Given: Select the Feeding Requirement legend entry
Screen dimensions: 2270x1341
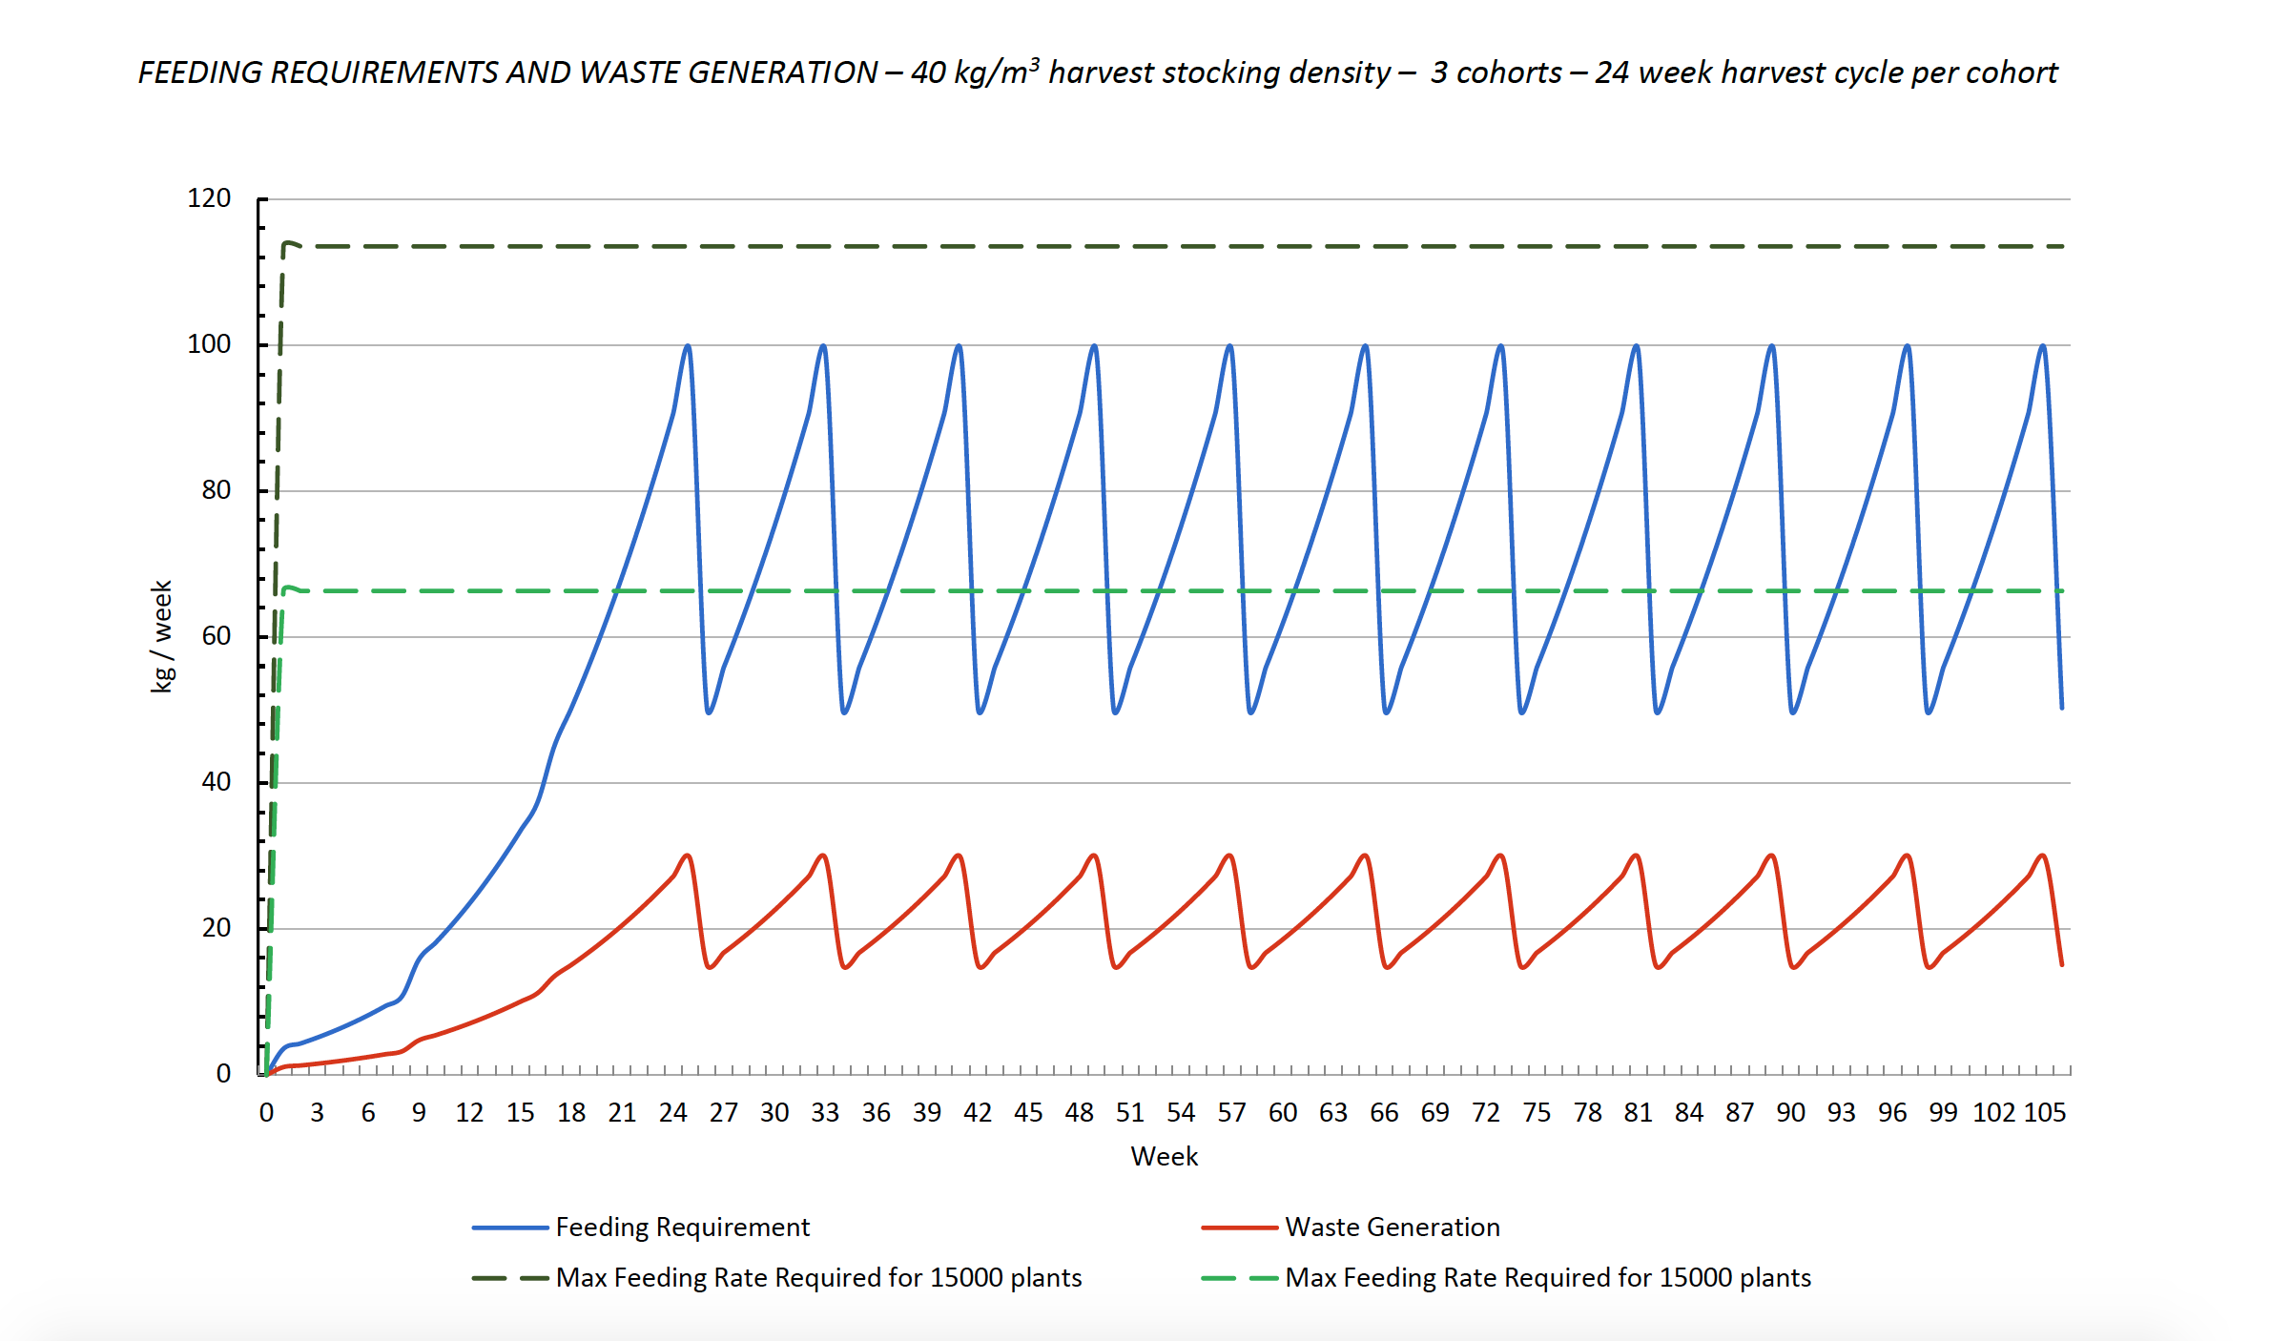Looking at the screenshot, I should pos(682,1227).
